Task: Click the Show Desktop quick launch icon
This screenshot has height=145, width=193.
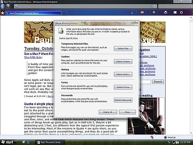Action: (24, 142)
